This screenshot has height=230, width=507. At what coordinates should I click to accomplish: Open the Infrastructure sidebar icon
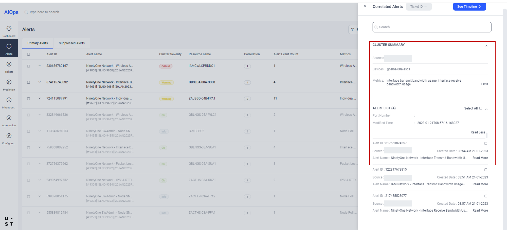pos(9,100)
